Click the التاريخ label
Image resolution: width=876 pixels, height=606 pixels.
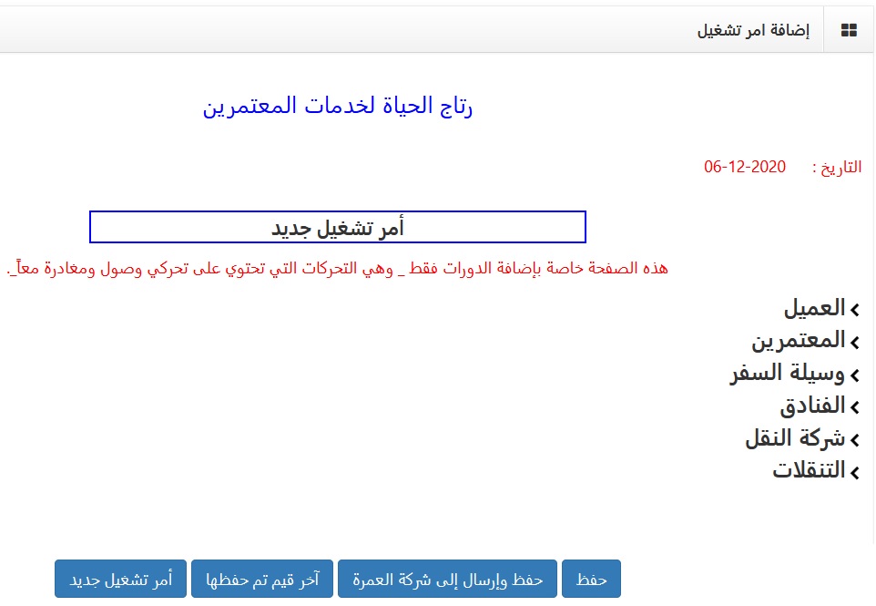coord(837,168)
